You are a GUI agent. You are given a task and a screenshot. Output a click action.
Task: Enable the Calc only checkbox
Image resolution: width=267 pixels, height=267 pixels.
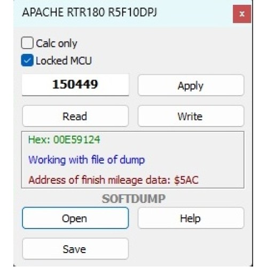tap(27, 43)
